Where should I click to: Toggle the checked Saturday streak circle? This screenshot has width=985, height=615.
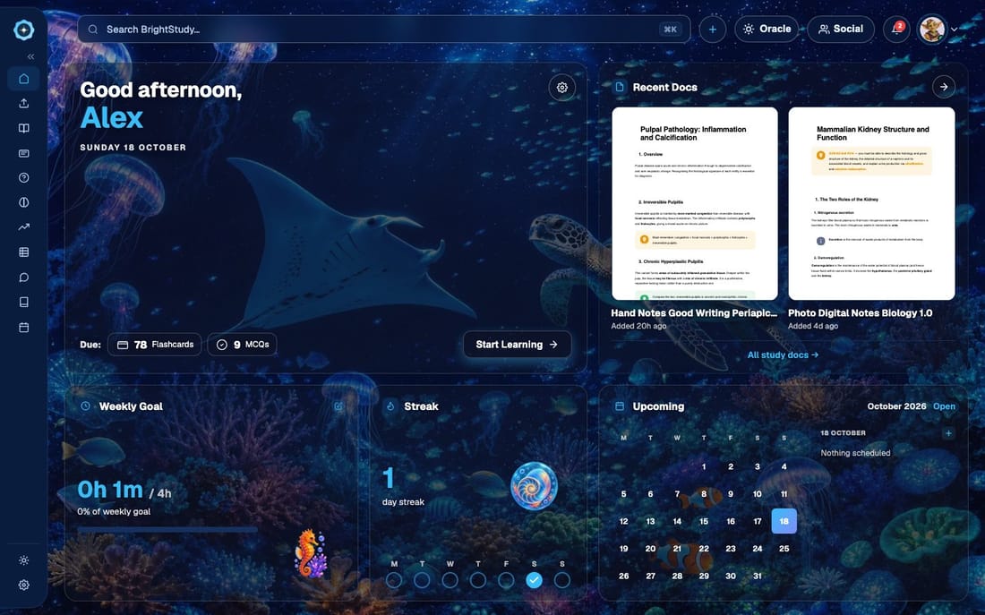[x=534, y=580]
